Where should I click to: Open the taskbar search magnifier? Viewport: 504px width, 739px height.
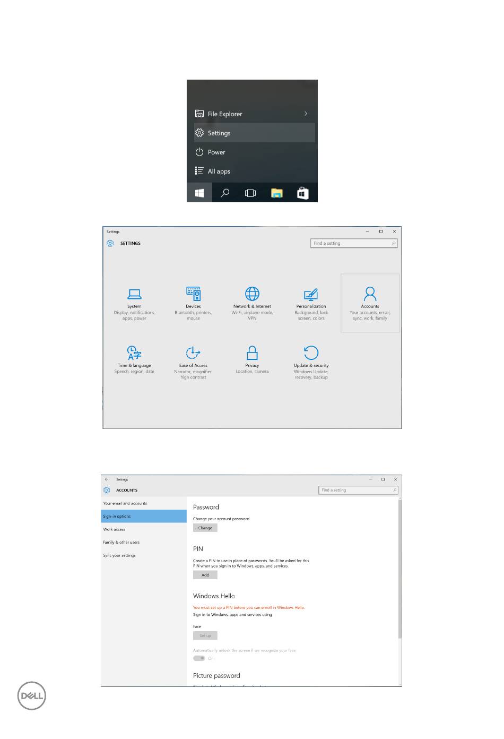click(225, 193)
